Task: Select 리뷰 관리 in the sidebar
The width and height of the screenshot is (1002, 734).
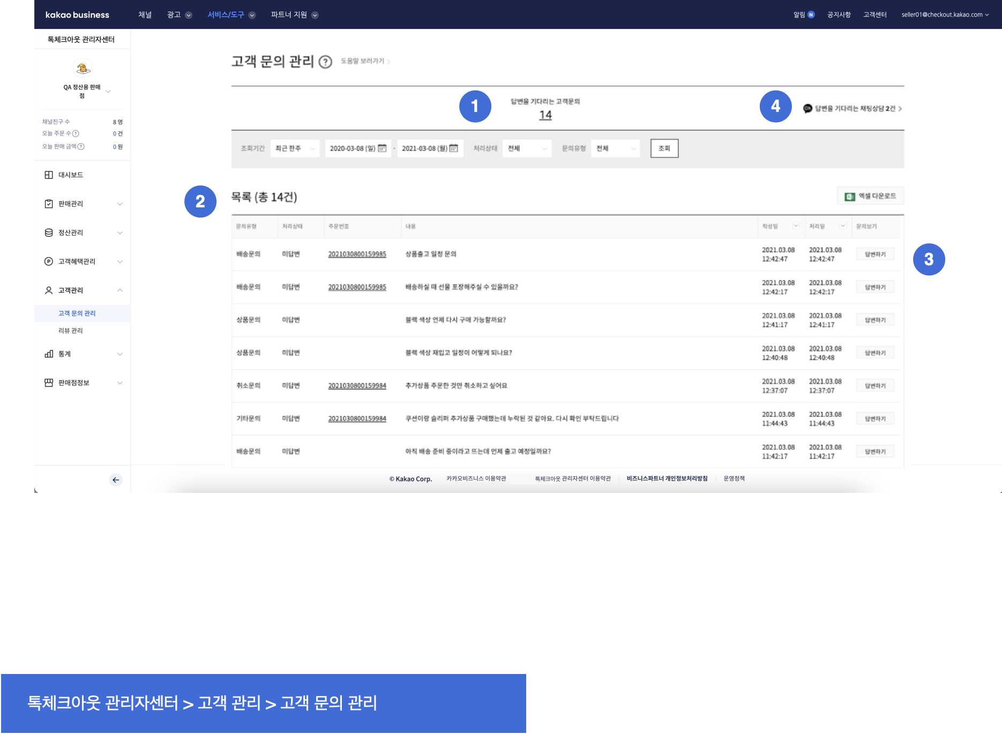Action: point(71,331)
